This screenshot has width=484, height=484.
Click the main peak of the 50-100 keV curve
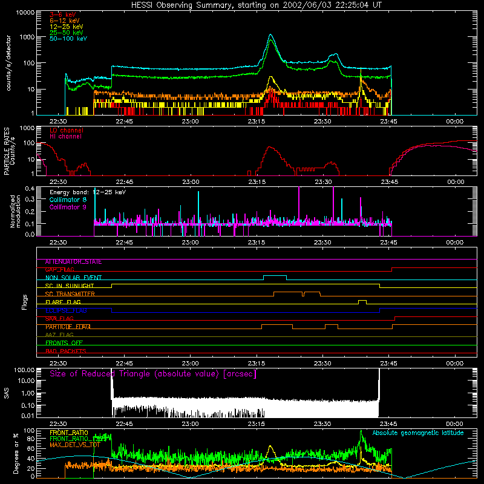[x=270, y=35]
